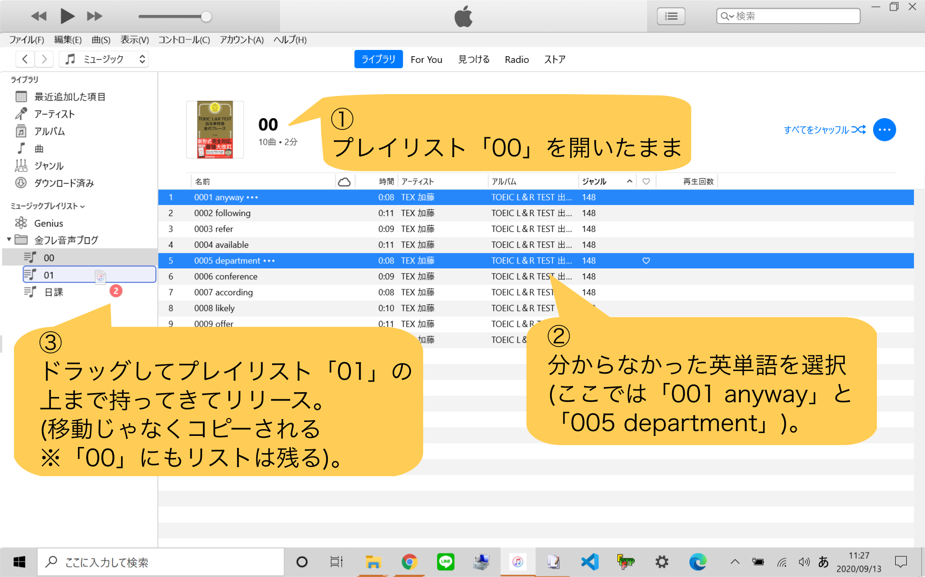Select playlist 00 in the sidebar
The width and height of the screenshot is (925, 577).
(79, 258)
